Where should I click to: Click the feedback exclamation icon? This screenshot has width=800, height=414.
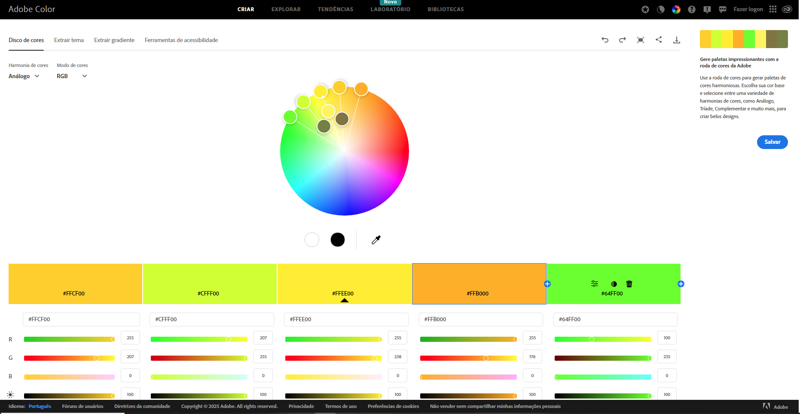(x=707, y=9)
